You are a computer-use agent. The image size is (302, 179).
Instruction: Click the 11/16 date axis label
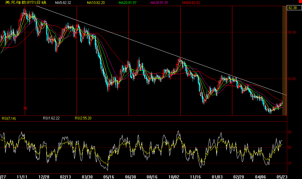tap(195, 177)
